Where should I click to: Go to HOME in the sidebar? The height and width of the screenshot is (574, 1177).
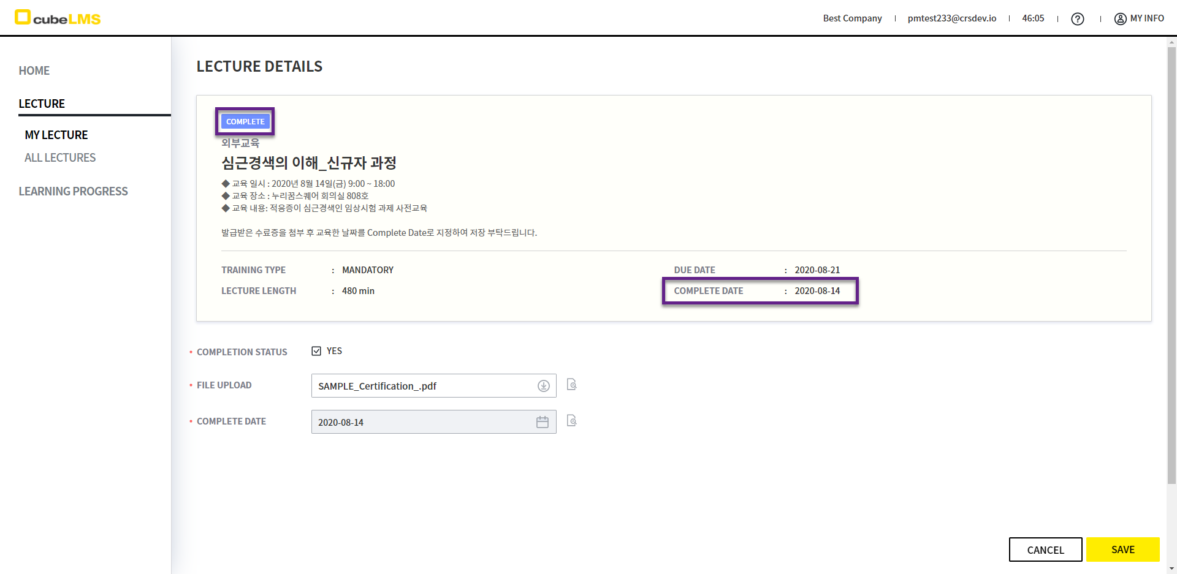click(34, 70)
